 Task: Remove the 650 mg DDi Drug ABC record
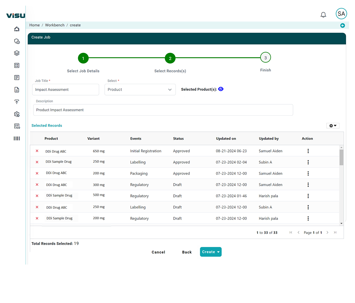pyautogui.click(x=37, y=151)
